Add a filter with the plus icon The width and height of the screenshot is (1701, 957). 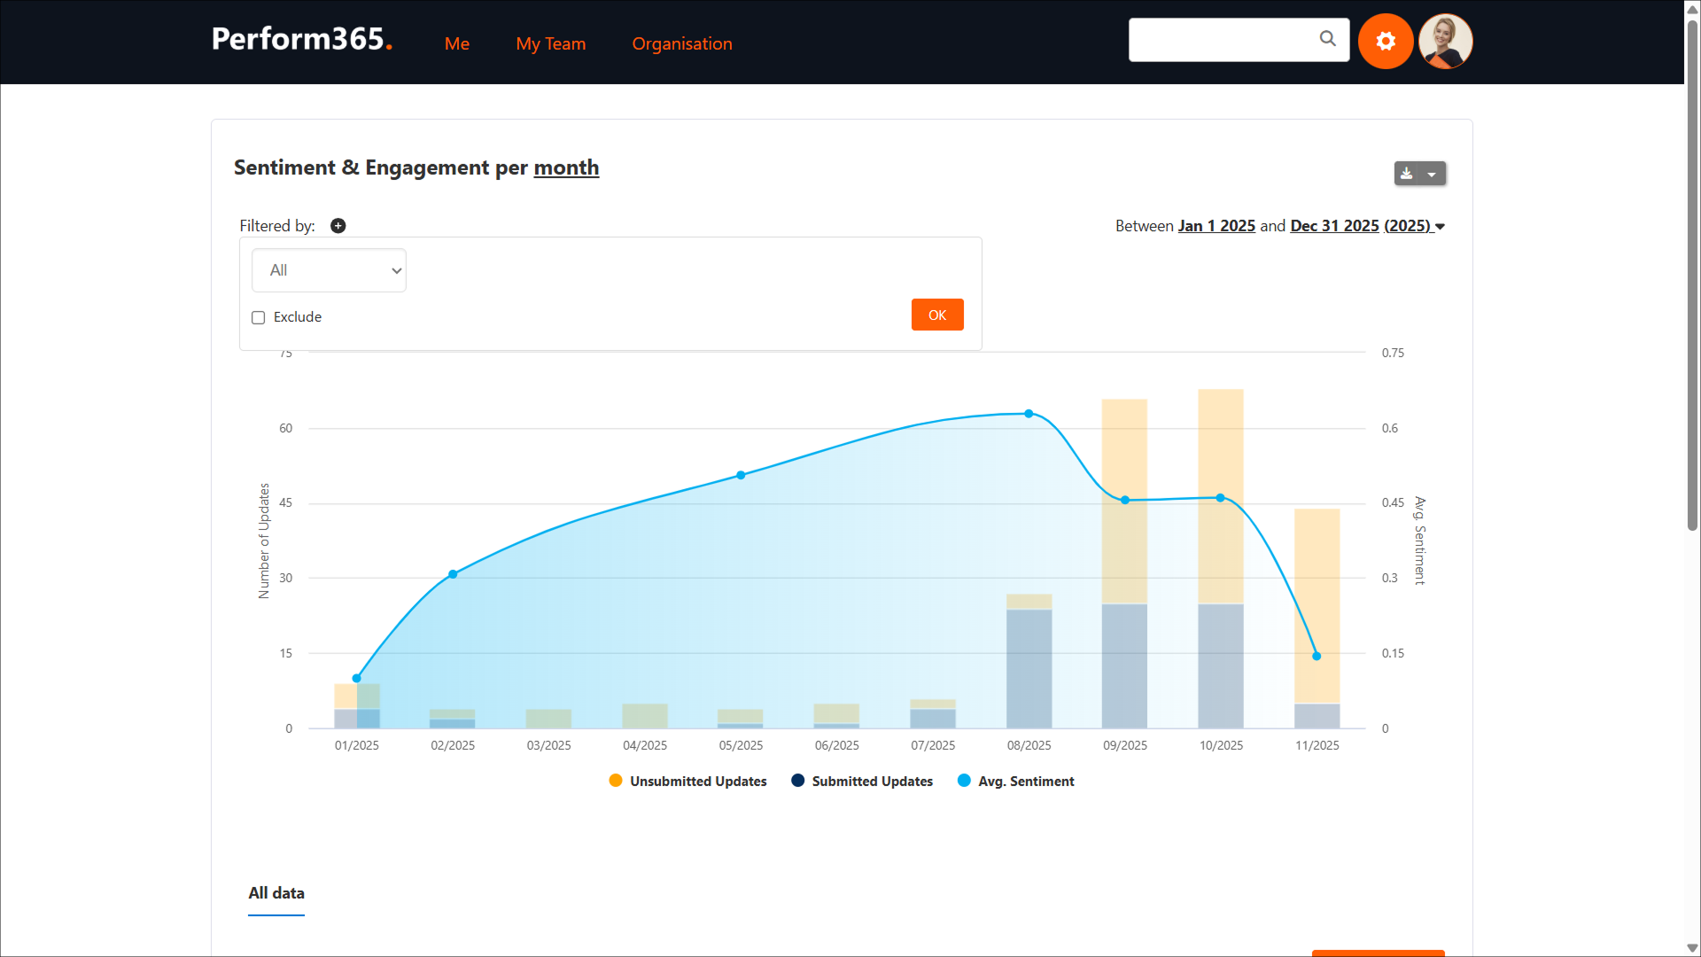pyautogui.click(x=338, y=226)
